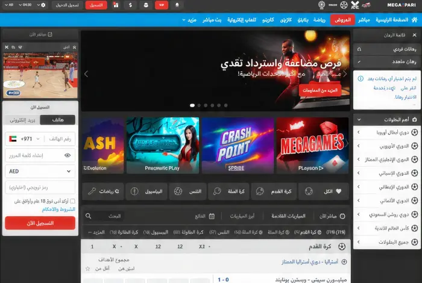Viewport: 422px width, 283px height.
Task: Open the gift bonuses icon in top bar
Action: (116, 5)
